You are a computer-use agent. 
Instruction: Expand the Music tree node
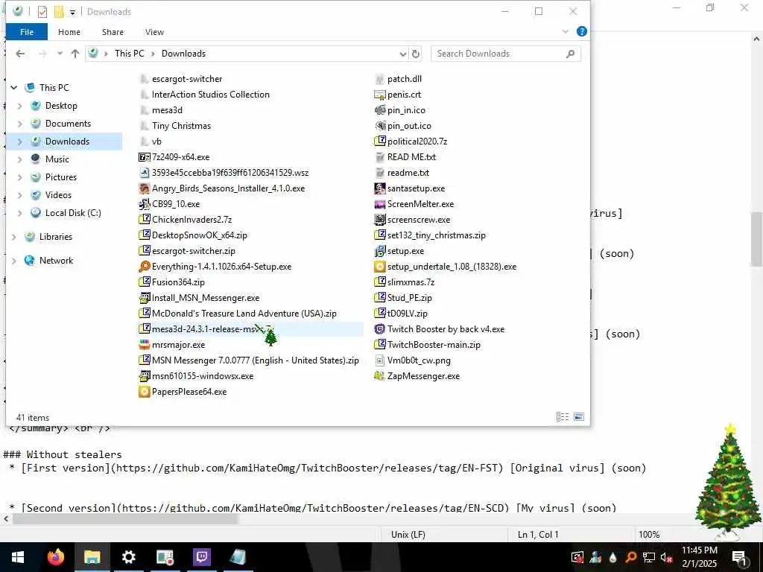pos(20,159)
